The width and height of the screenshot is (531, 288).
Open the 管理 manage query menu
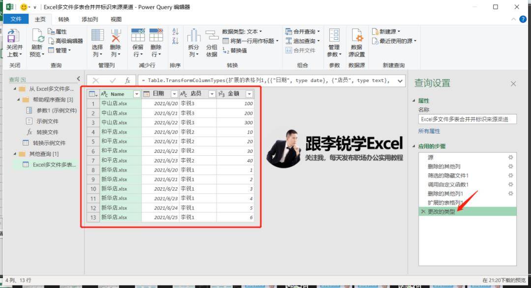tap(59, 51)
